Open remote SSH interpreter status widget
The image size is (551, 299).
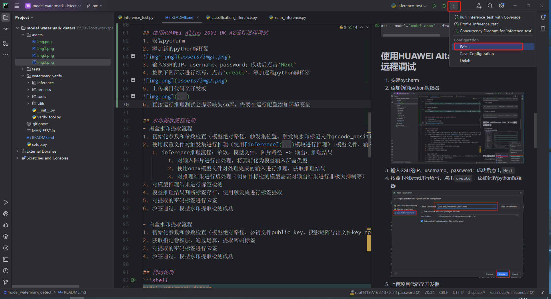(x=385, y=292)
